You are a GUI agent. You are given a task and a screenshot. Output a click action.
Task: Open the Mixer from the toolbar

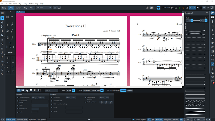151,8
